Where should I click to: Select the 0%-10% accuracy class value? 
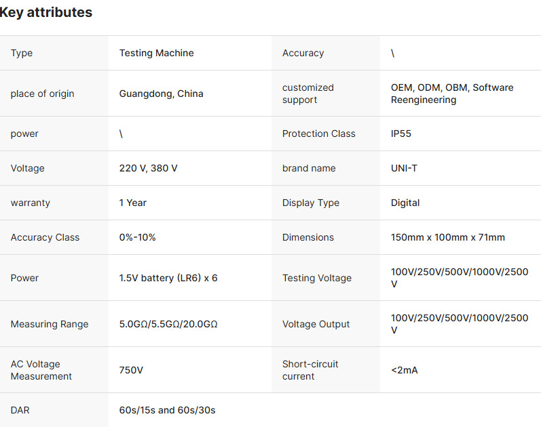(x=137, y=237)
